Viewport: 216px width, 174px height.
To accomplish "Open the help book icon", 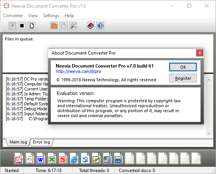I will 90,26.
